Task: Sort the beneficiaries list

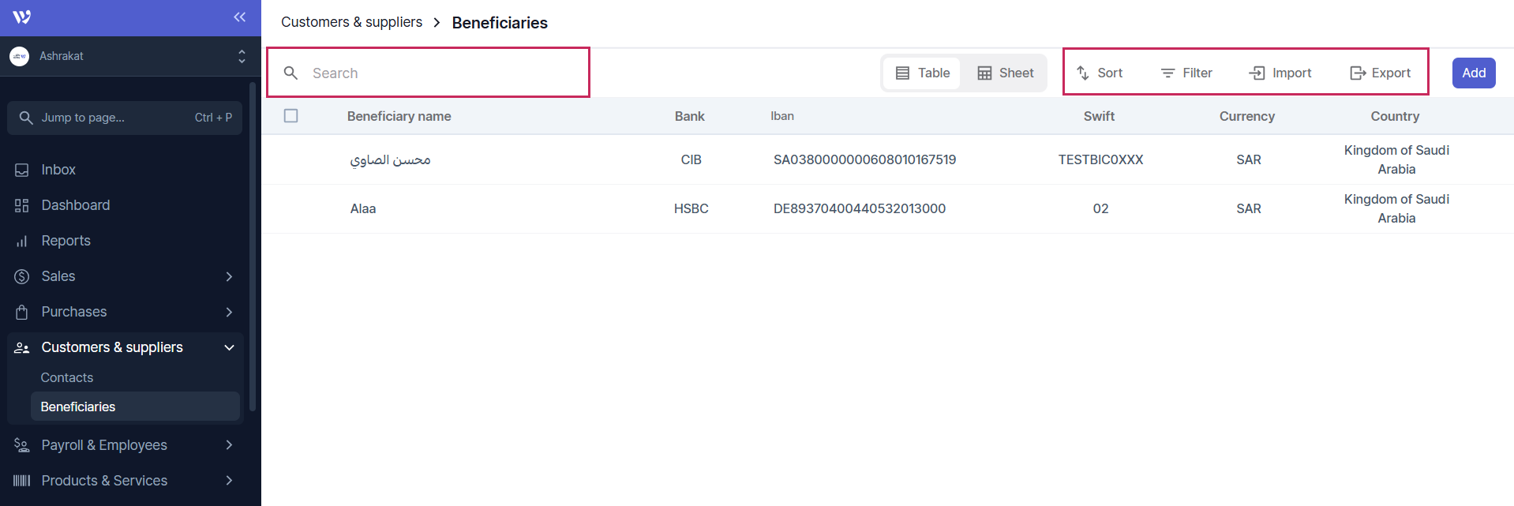Action: pos(1100,73)
